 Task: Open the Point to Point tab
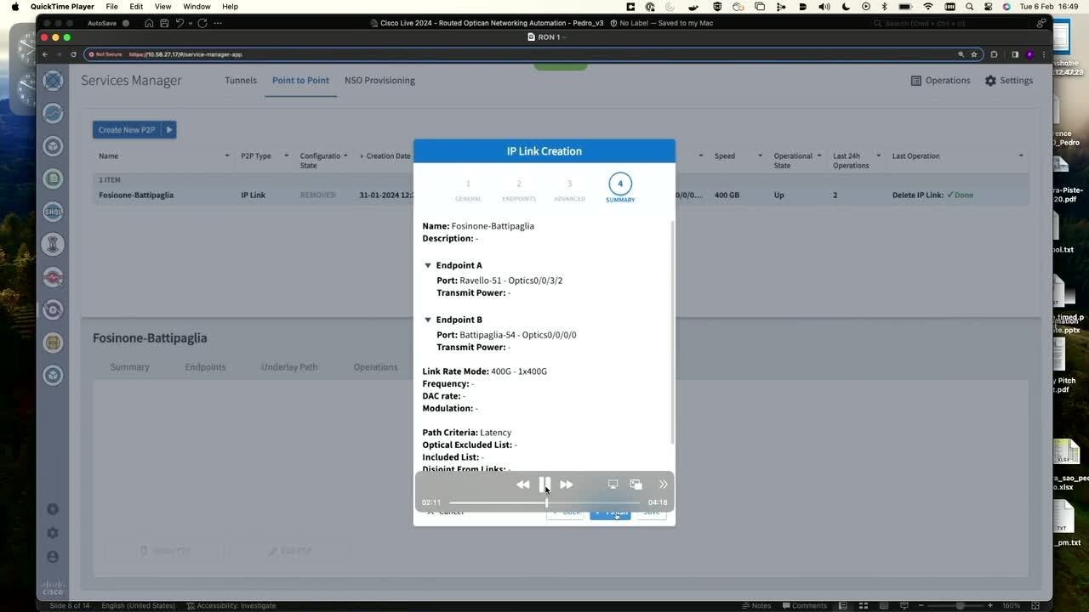pos(300,80)
